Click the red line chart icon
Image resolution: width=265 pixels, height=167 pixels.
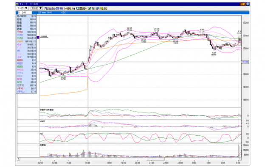coord(66,8)
